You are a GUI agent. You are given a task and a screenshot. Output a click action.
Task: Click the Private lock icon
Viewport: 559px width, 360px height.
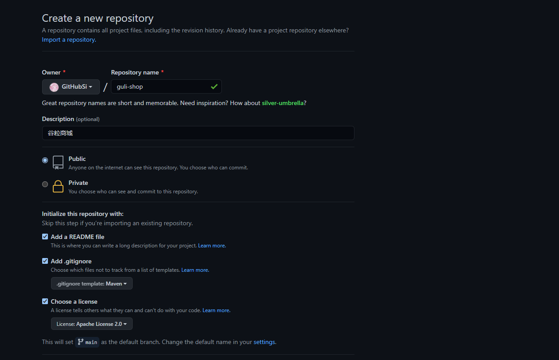pyautogui.click(x=58, y=186)
